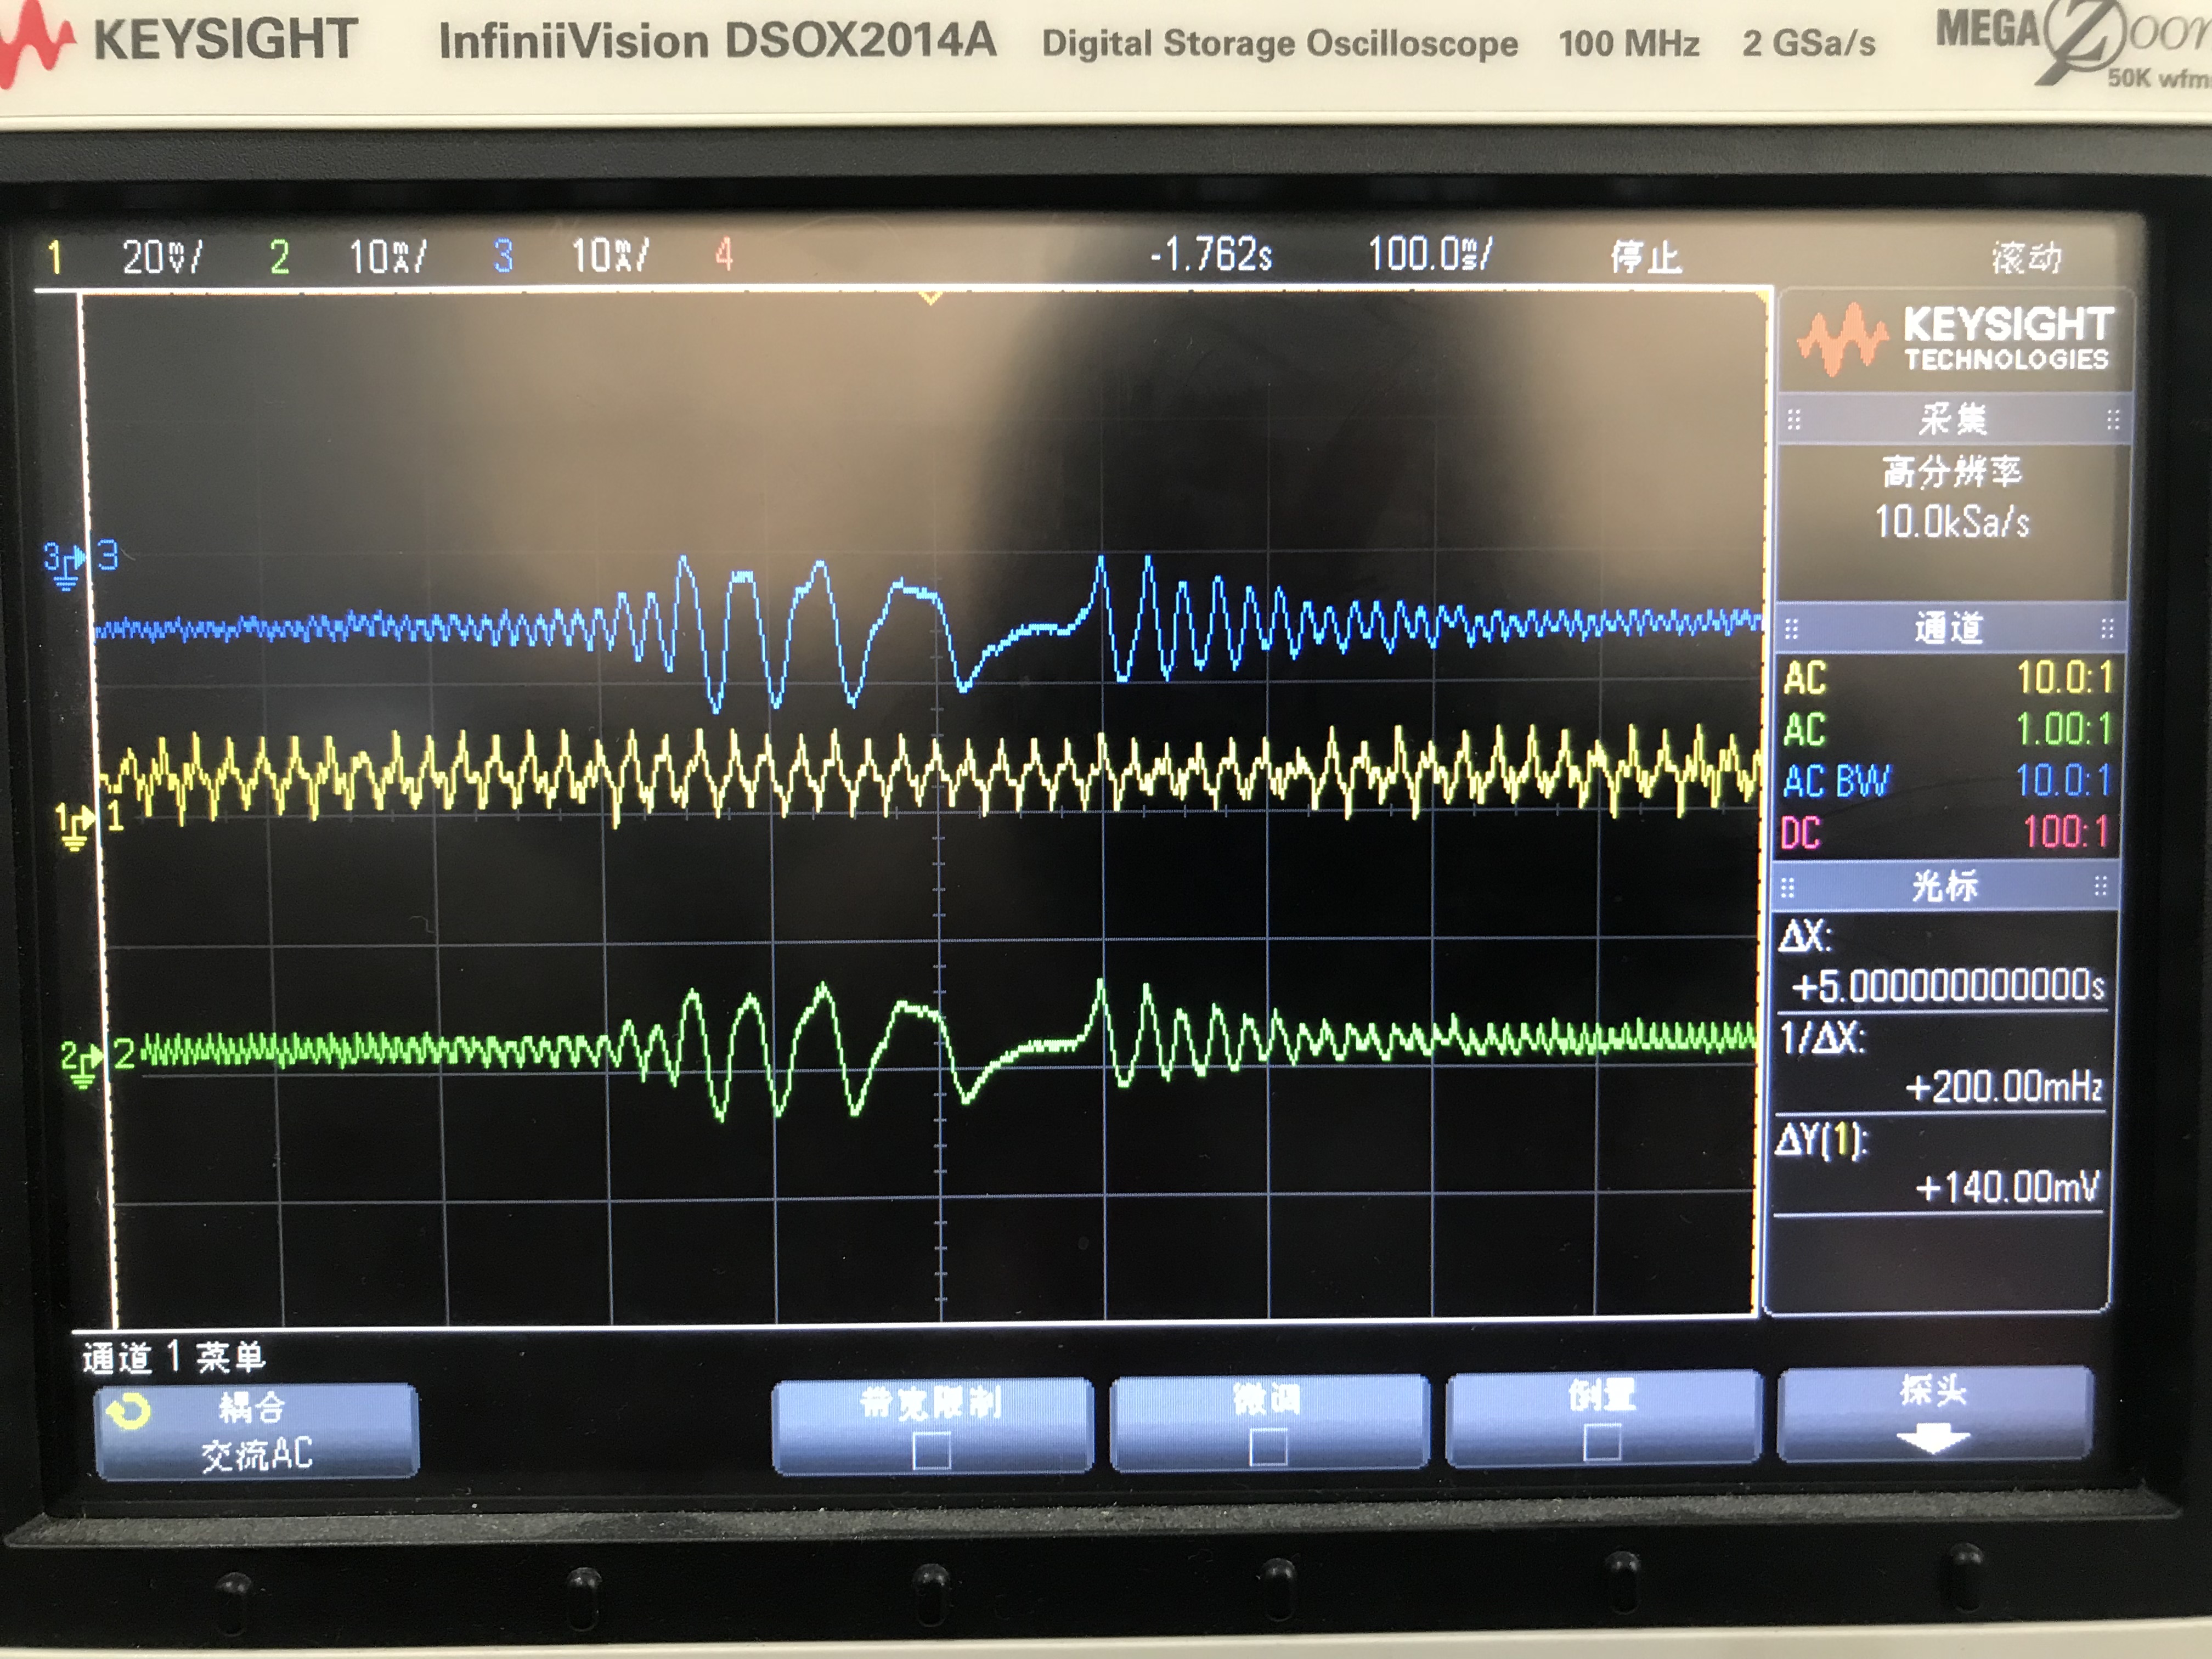Click the grip dots left of 采集 header
Viewport: 2212px width, 1659px height.
pyautogui.click(x=1794, y=420)
